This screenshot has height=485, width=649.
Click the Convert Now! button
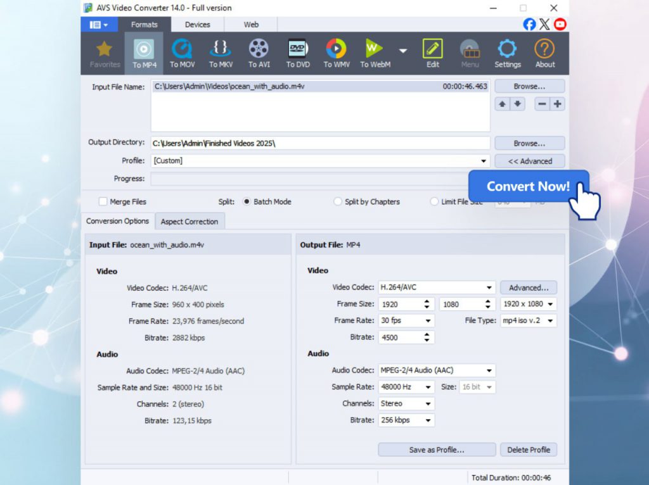[528, 187]
